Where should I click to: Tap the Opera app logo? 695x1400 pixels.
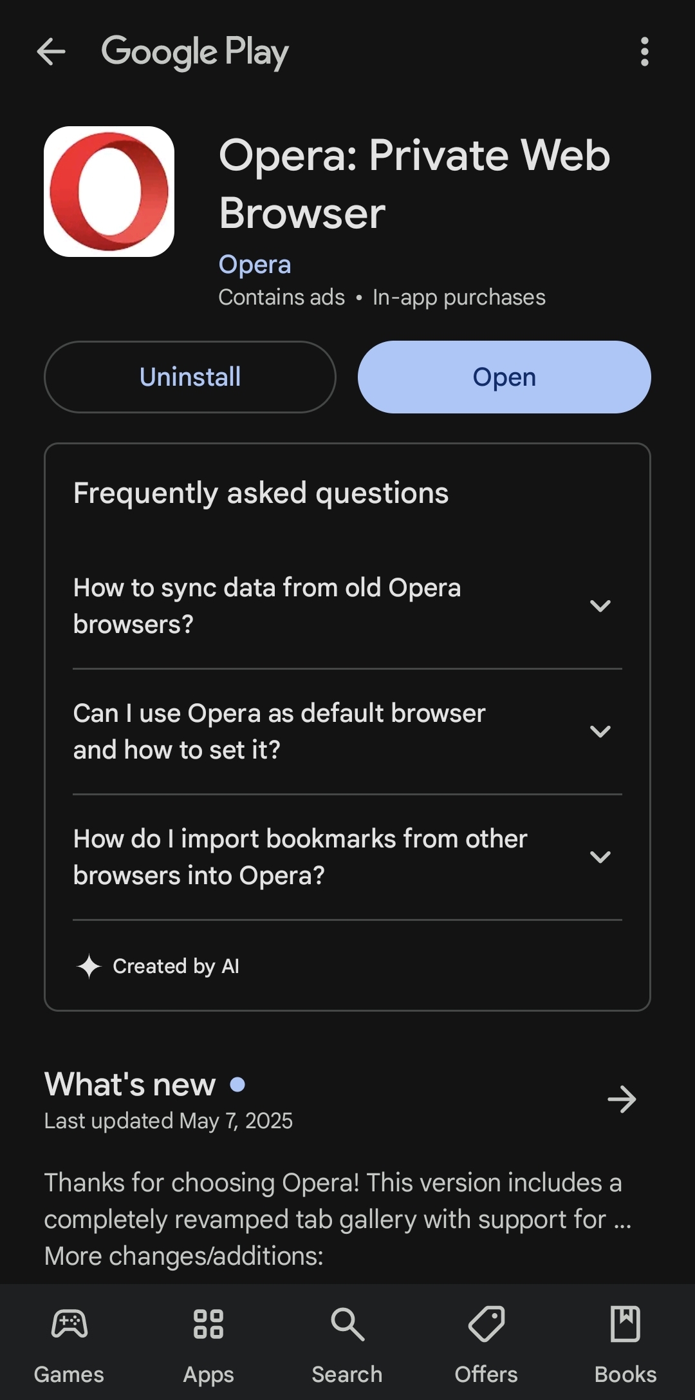(x=109, y=191)
